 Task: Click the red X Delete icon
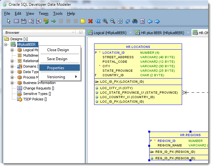90,21
